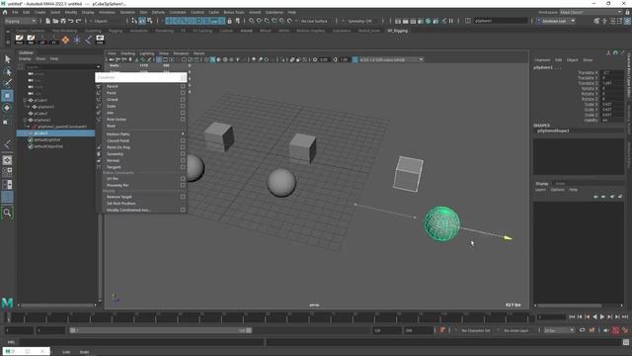This screenshot has height=356, width=632.
Task: Open Pole Vector option box
Action: [183, 120]
